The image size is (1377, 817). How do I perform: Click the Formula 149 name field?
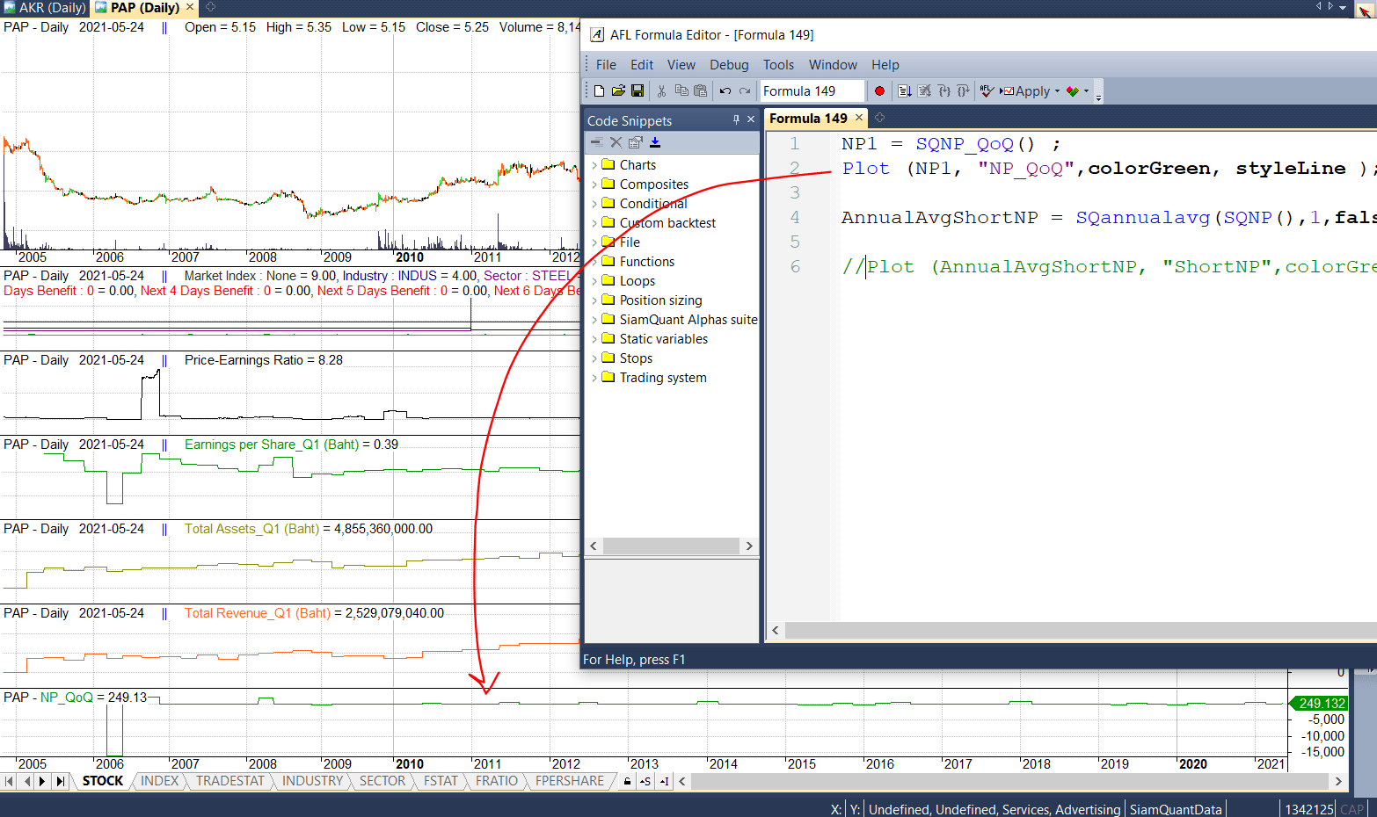(811, 91)
